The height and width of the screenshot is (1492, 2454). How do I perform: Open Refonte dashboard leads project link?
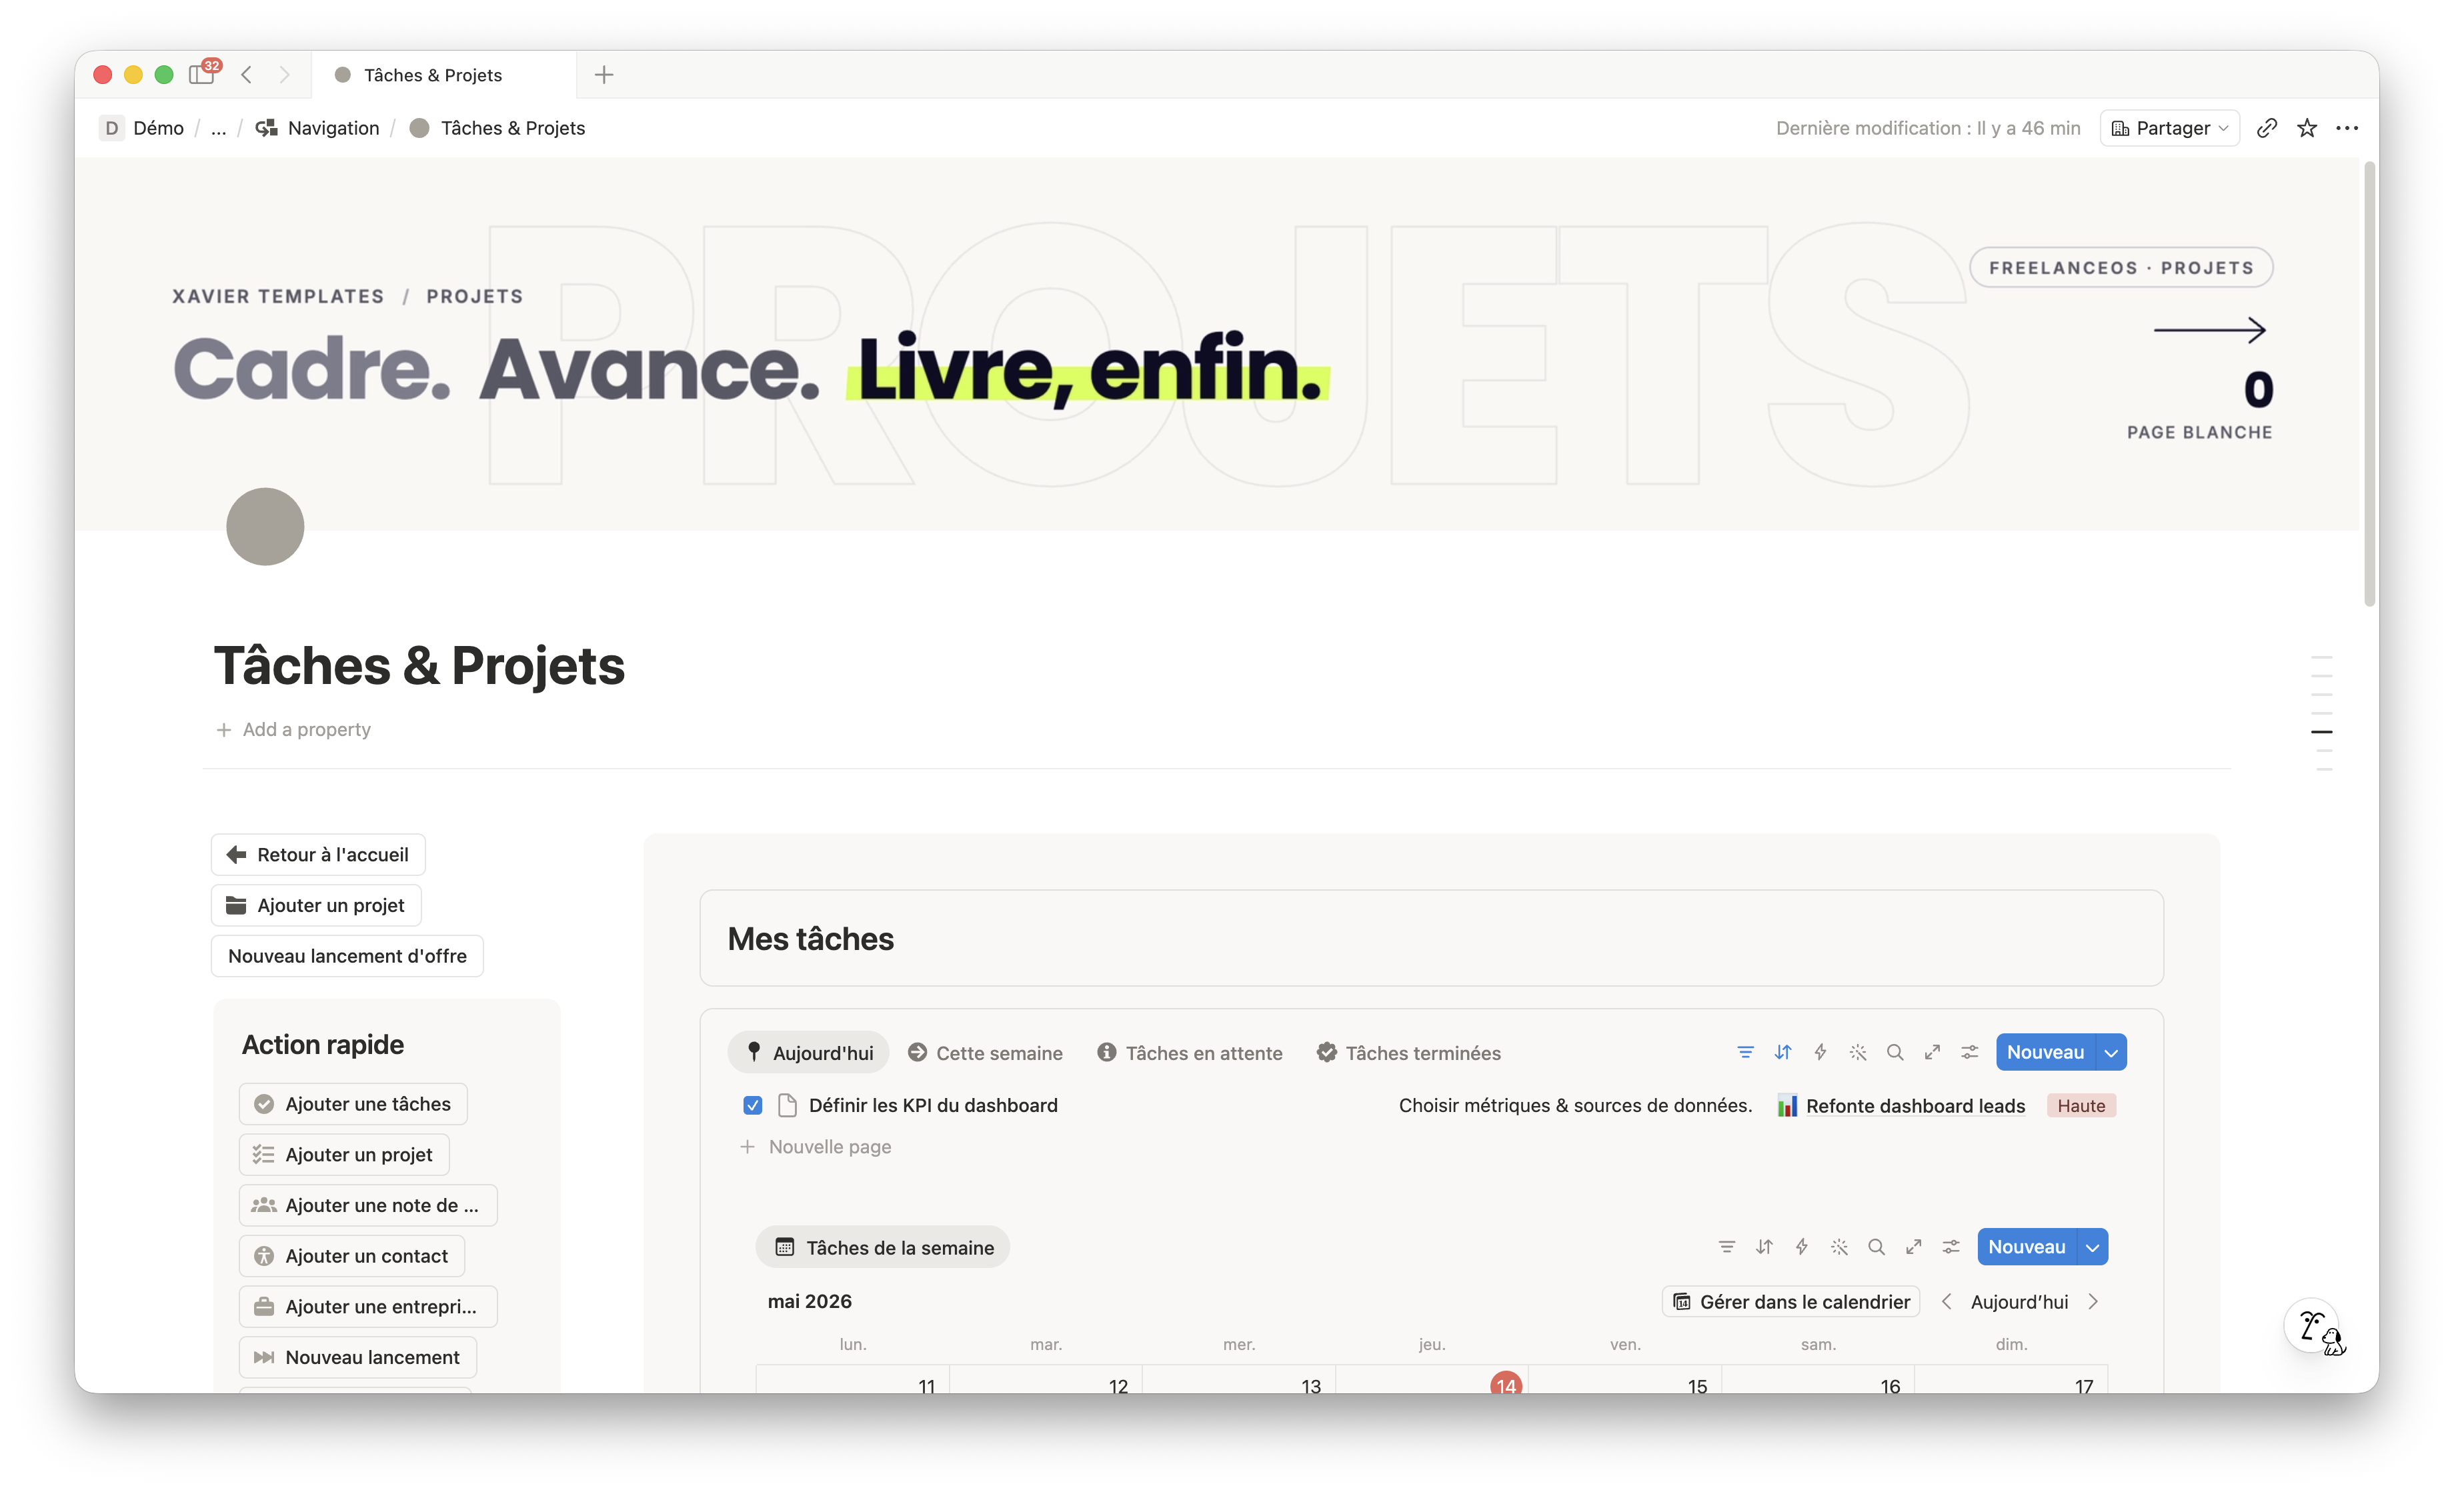pos(1901,1105)
